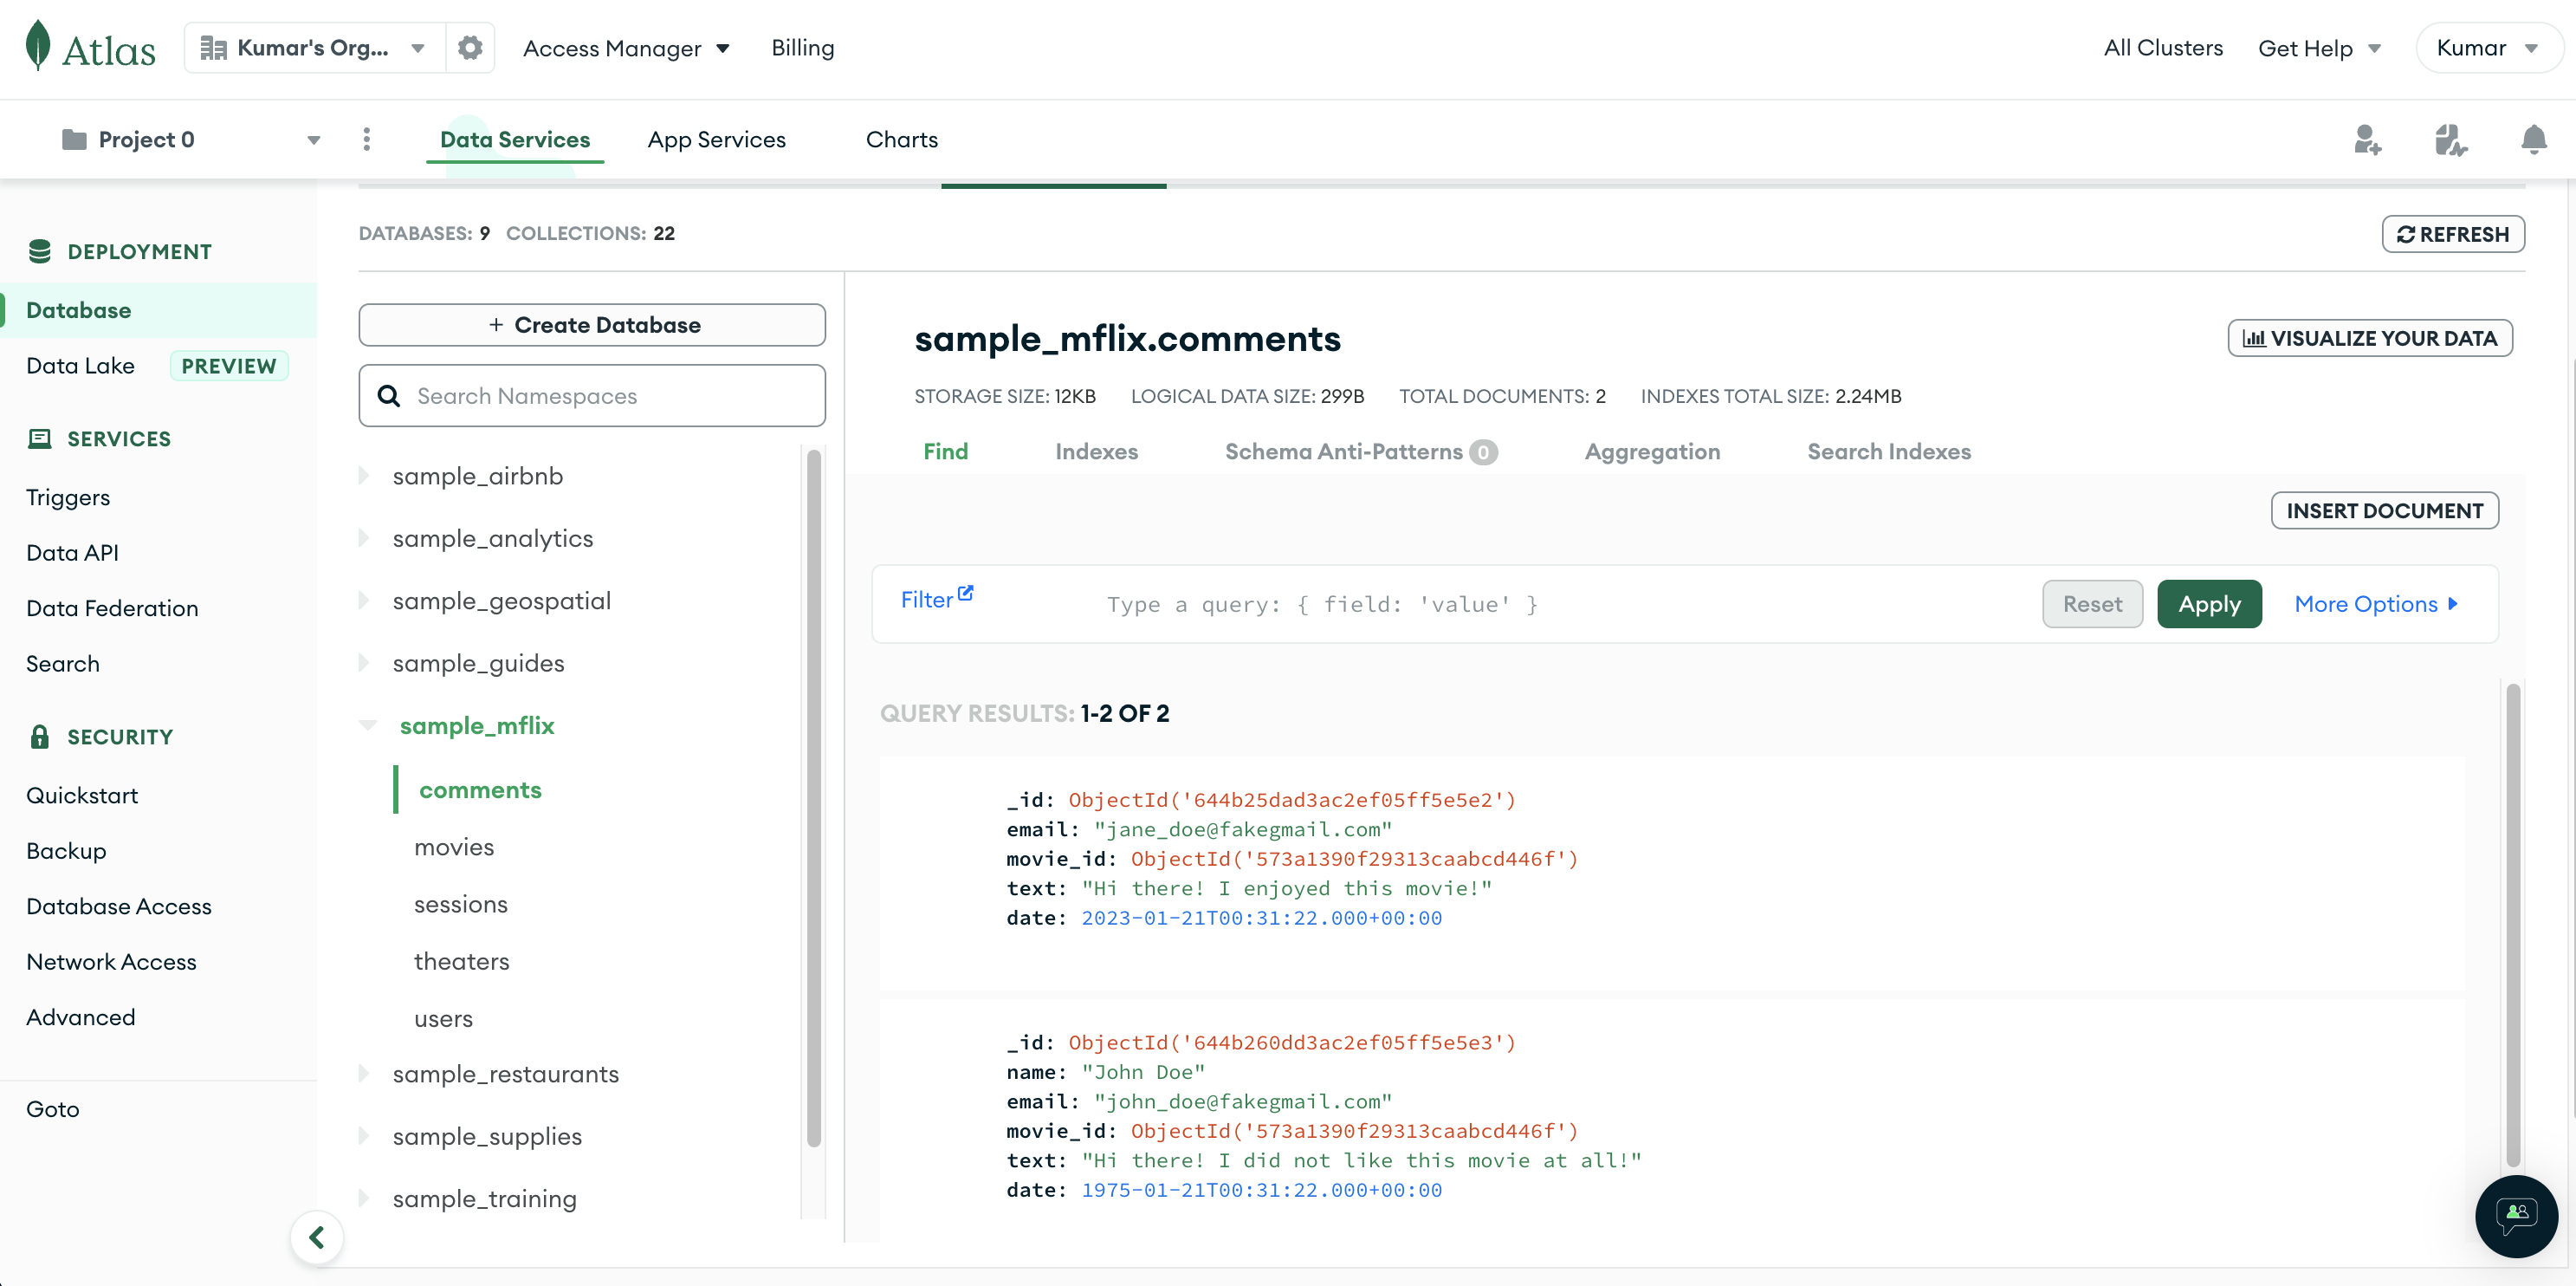Collapse the sample_mflix database
The height and width of the screenshot is (1286, 2576).
pyautogui.click(x=368, y=725)
